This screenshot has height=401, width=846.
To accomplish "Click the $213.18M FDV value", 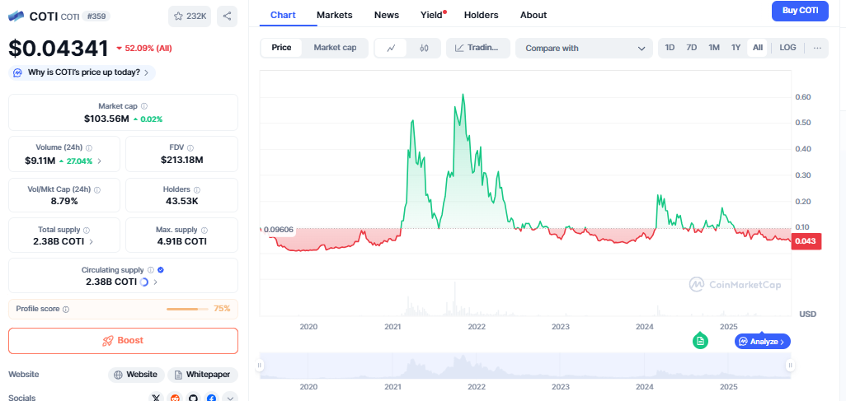I will pyautogui.click(x=182, y=160).
